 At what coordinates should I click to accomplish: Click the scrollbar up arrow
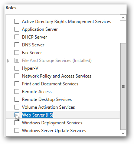[123, 18]
